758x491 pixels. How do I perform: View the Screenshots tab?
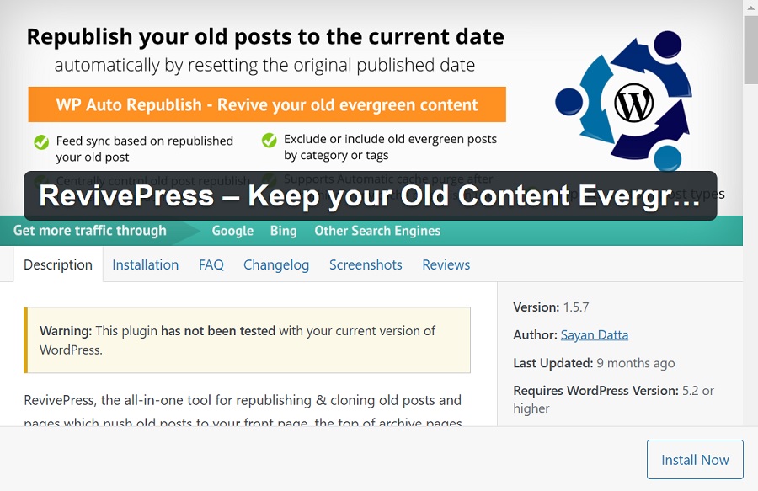pyautogui.click(x=366, y=264)
